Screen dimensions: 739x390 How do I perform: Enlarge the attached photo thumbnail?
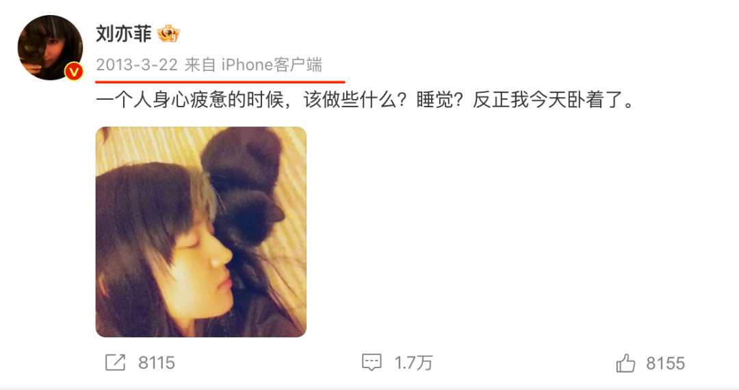(x=200, y=232)
